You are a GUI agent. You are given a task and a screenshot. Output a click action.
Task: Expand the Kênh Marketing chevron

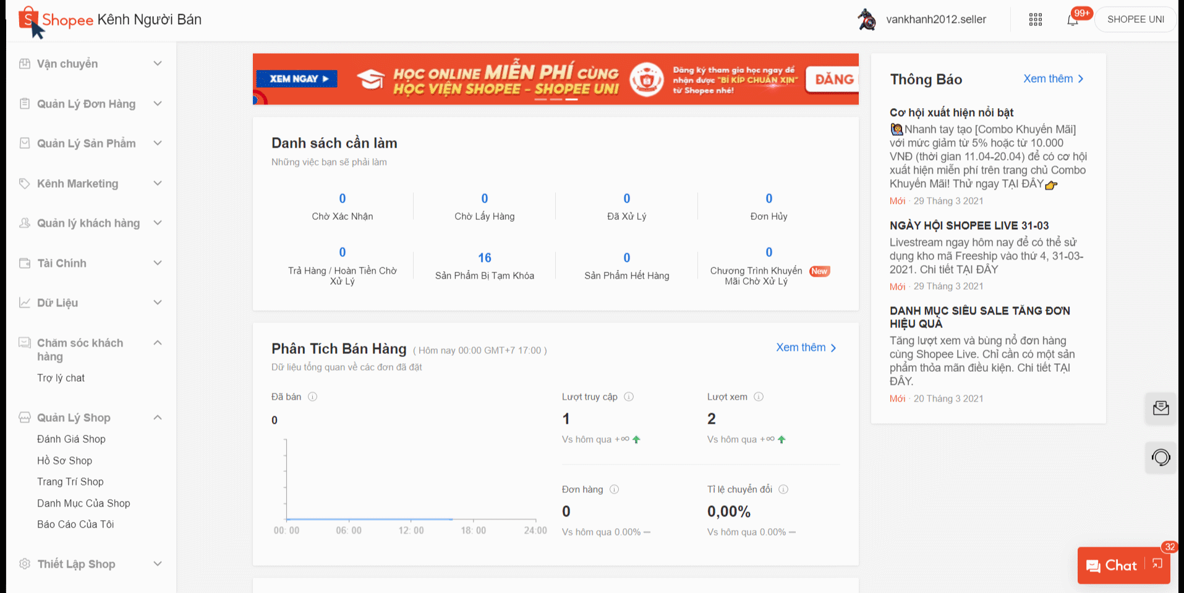tap(158, 183)
